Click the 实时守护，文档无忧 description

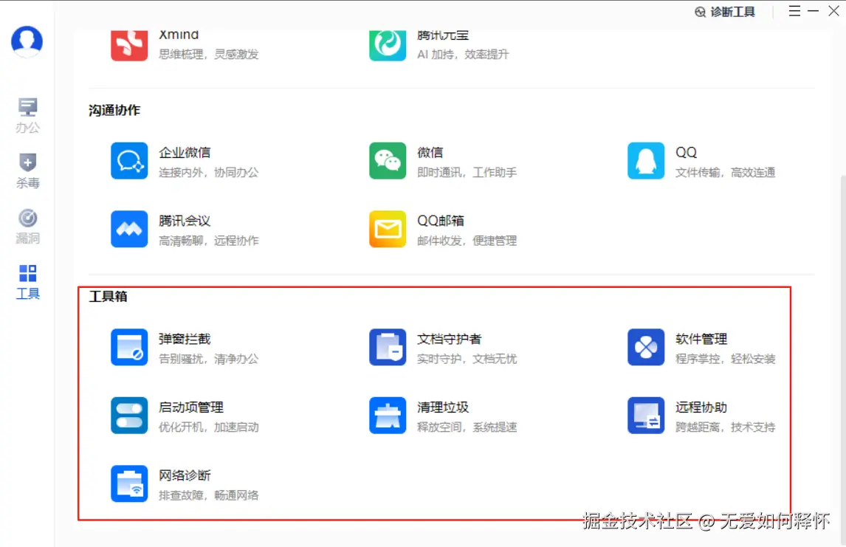click(x=467, y=359)
